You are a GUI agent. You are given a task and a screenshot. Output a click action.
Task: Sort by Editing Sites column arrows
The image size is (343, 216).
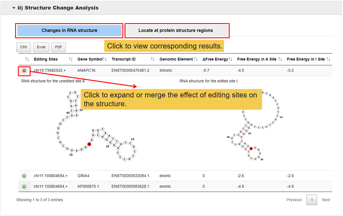tap(71, 59)
